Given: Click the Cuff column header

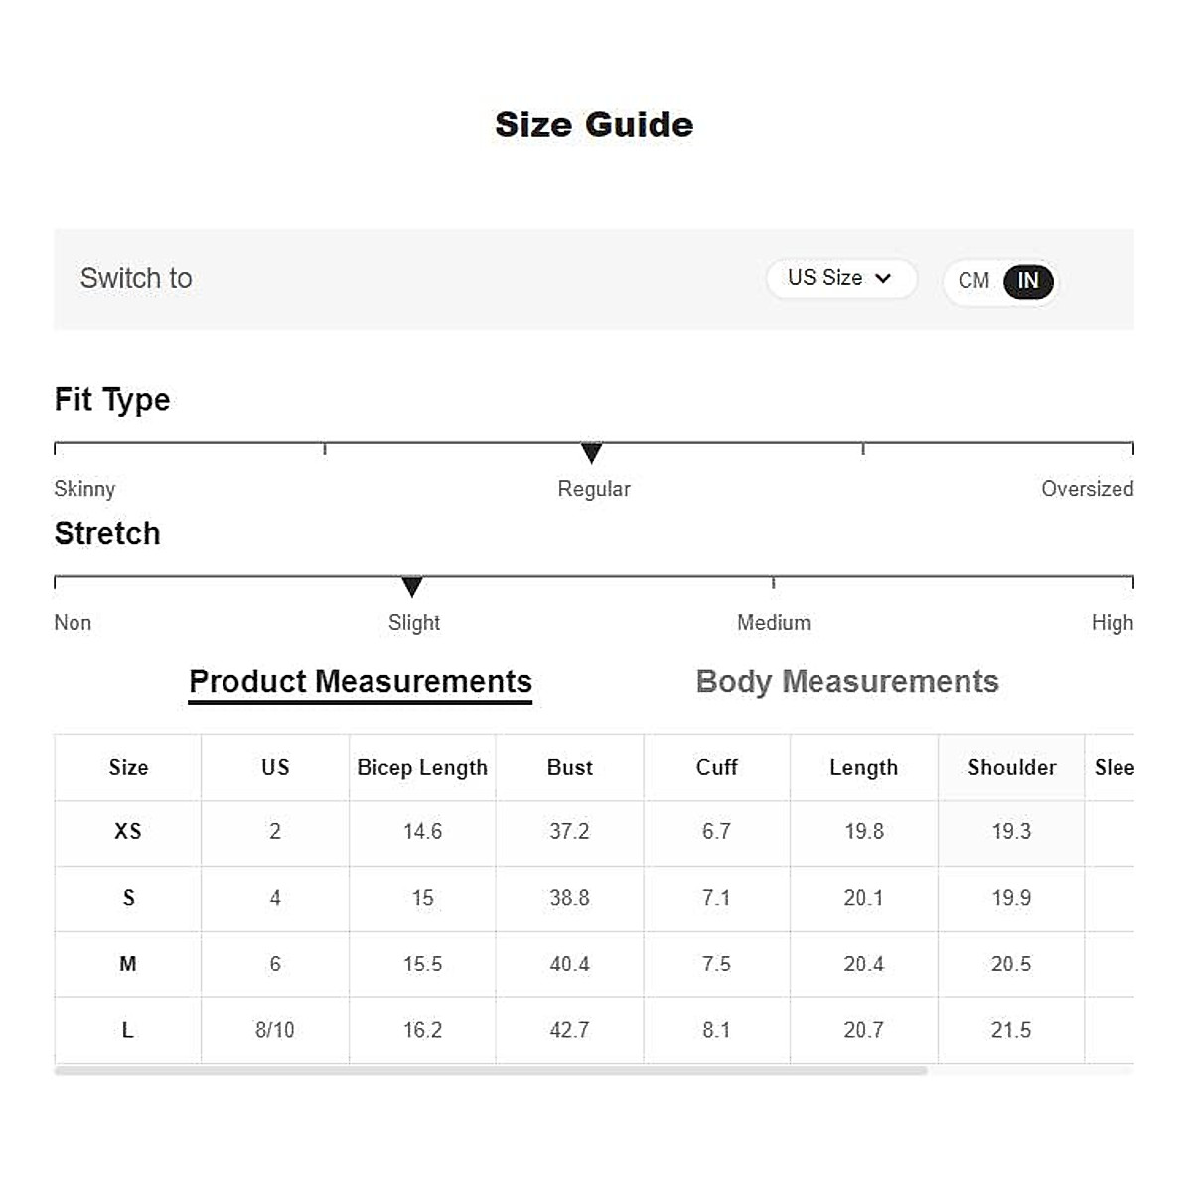Looking at the screenshot, I should coord(717,768).
